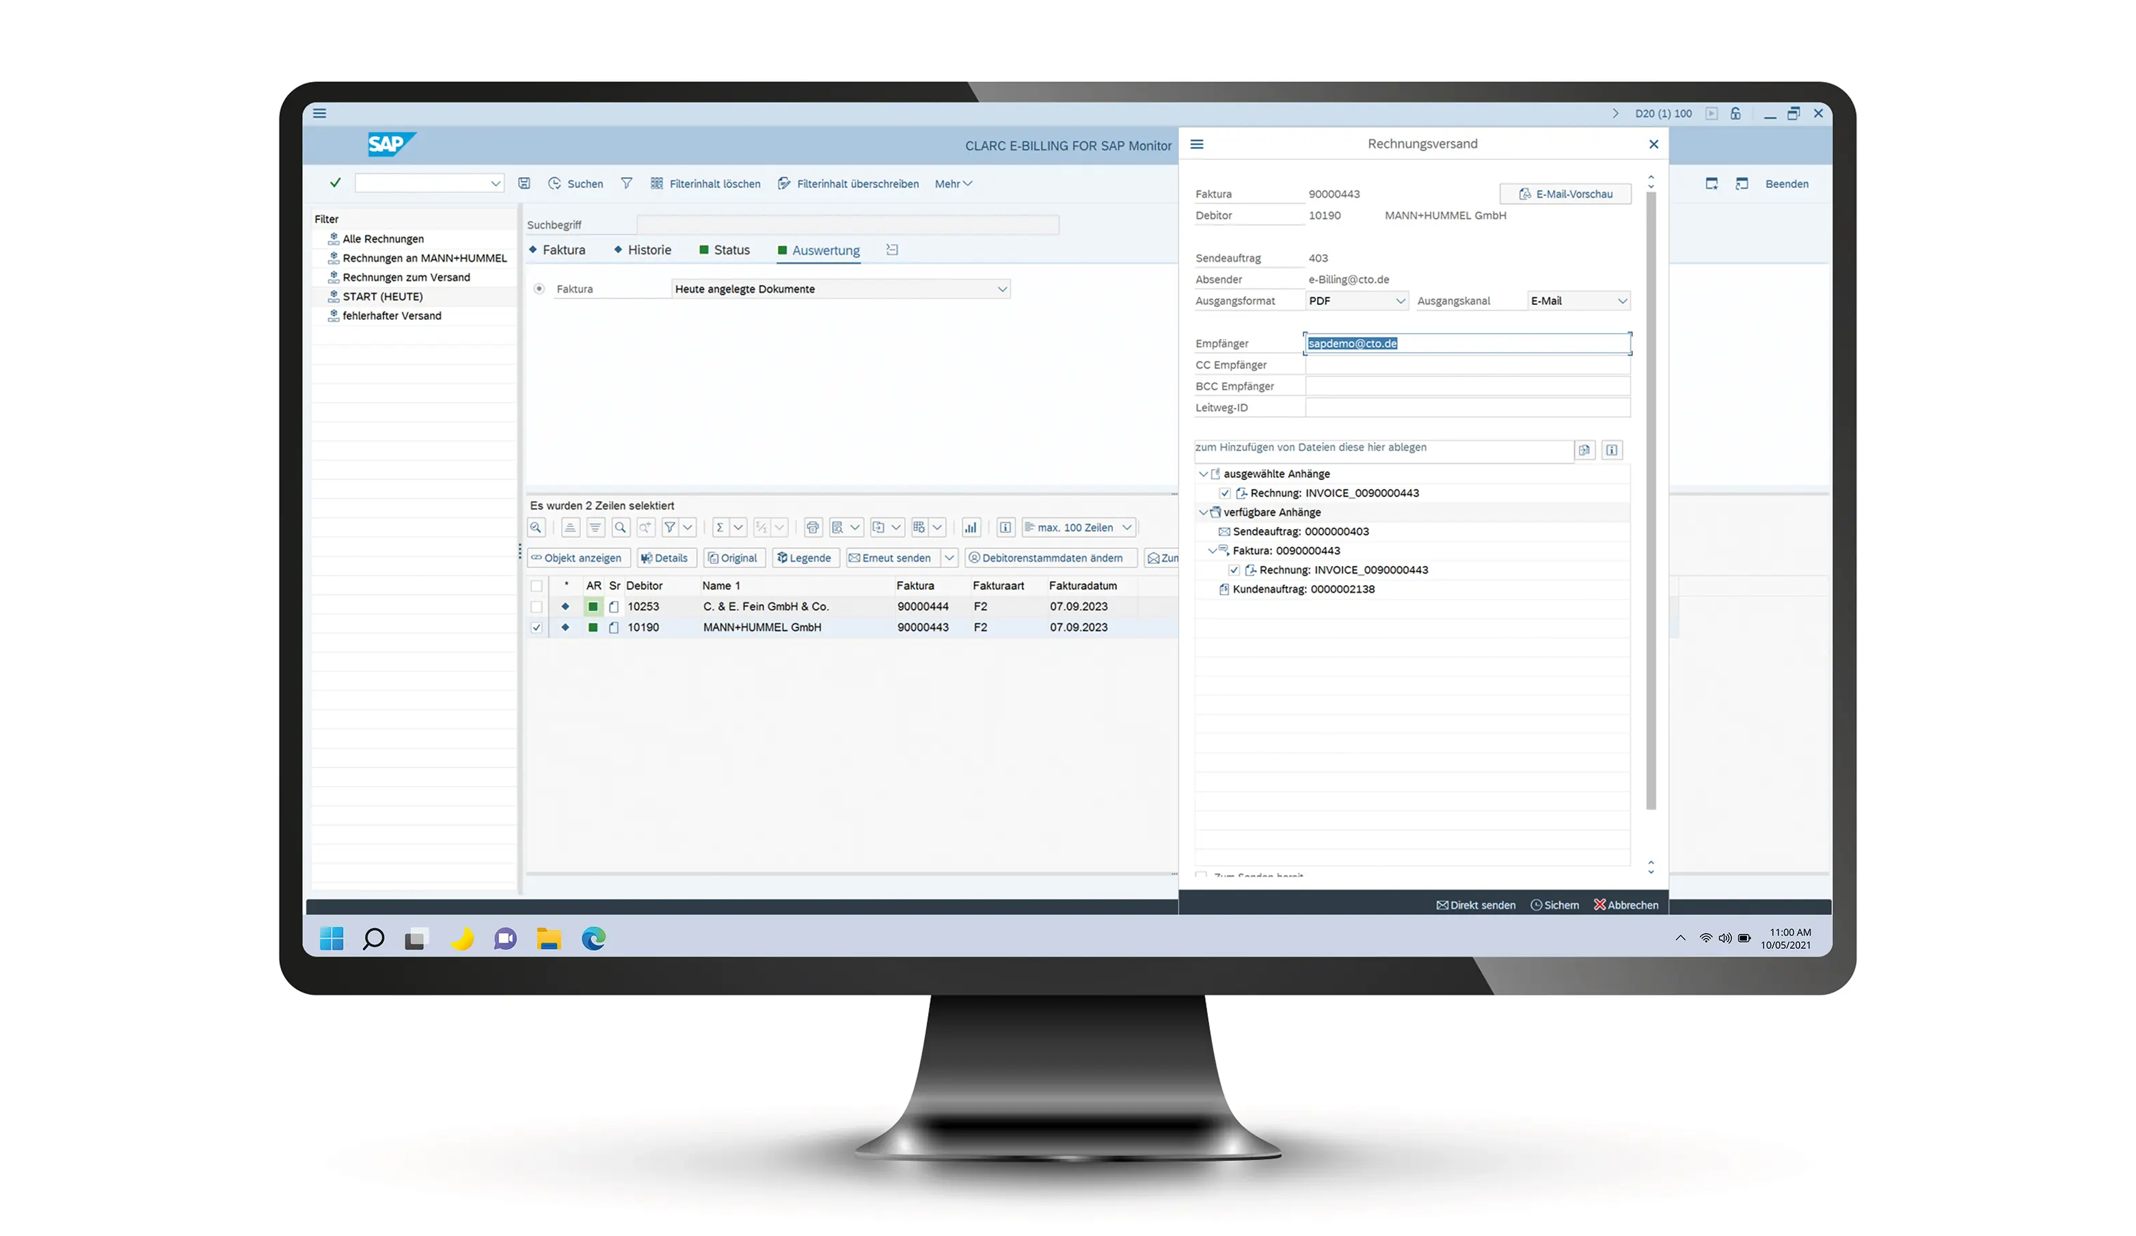
Task: Click the Rechnungsversand dialog vertical scrollbar
Action: pyautogui.click(x=1650, y=500)
